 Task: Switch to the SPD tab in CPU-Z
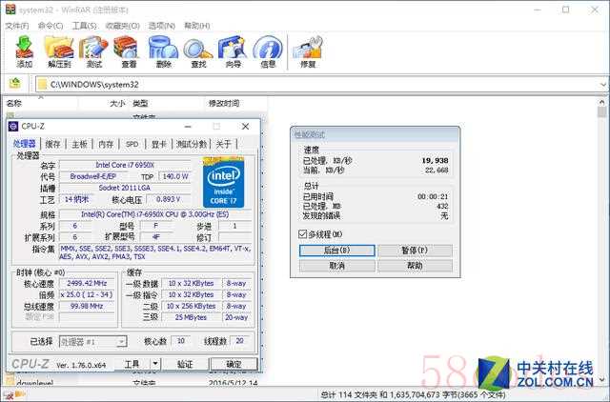click(x=132, y=144)
